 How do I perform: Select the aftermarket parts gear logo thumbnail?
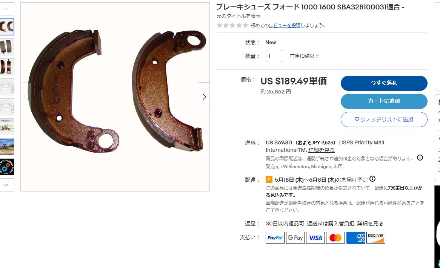[7, 167]
